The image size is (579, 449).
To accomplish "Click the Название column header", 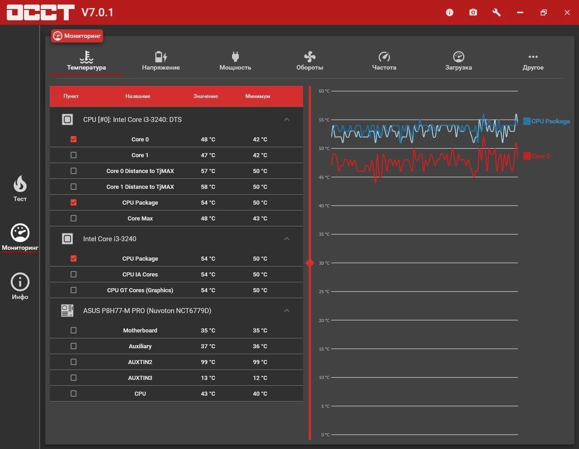I will click(138, 96).
